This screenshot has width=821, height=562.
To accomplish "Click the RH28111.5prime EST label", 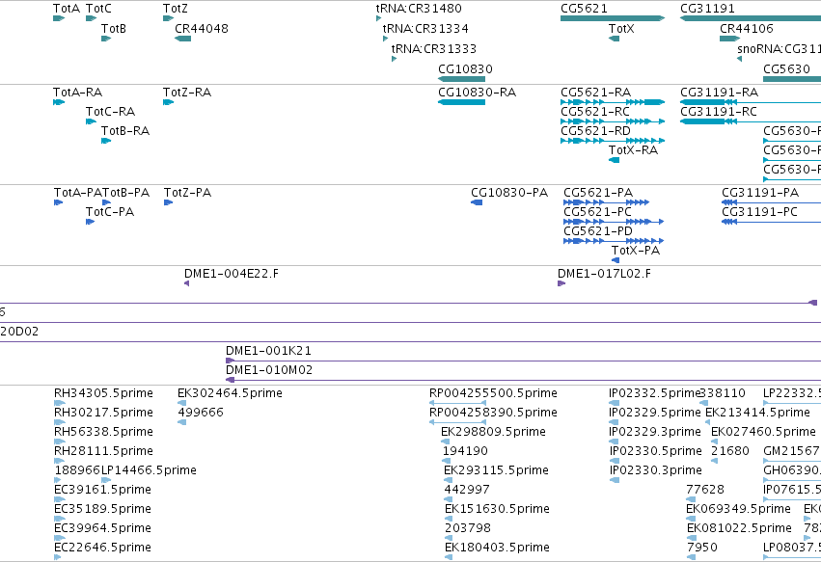I will pos(103,451).
